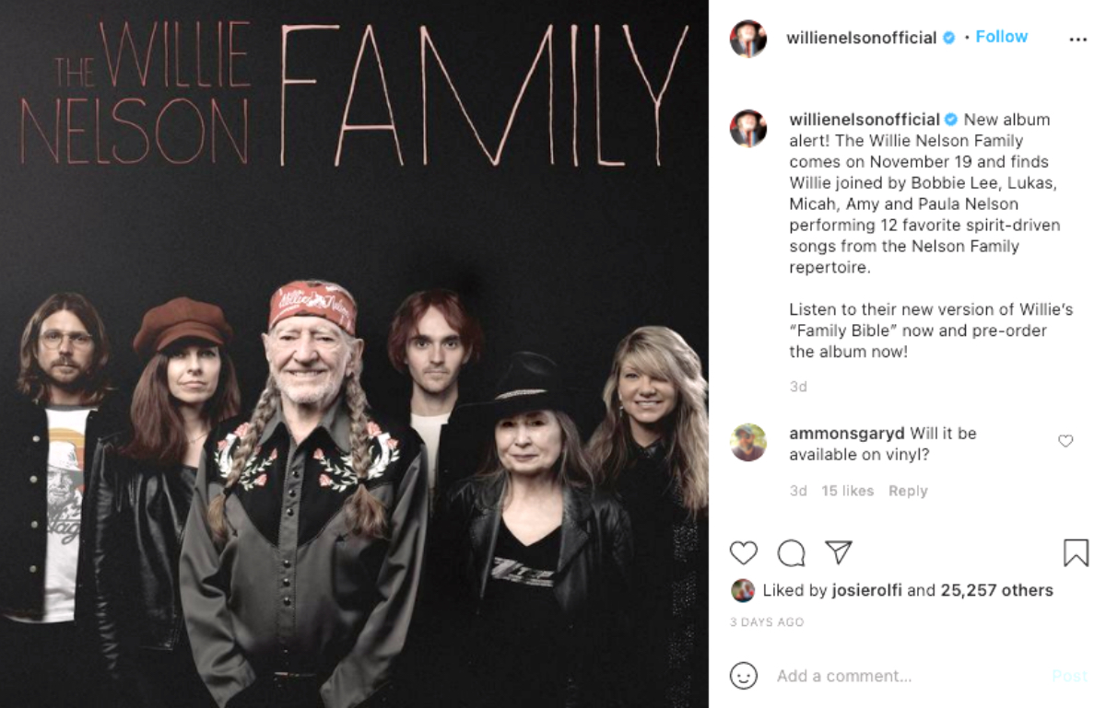The width and height of the screenshot is (1106, 708).
Task: Show the 15 likes on the comment
Action: pyautogui.click(x=850, y=491)
